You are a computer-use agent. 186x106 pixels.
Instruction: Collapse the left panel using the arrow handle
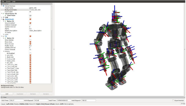(x=54, y=49)
